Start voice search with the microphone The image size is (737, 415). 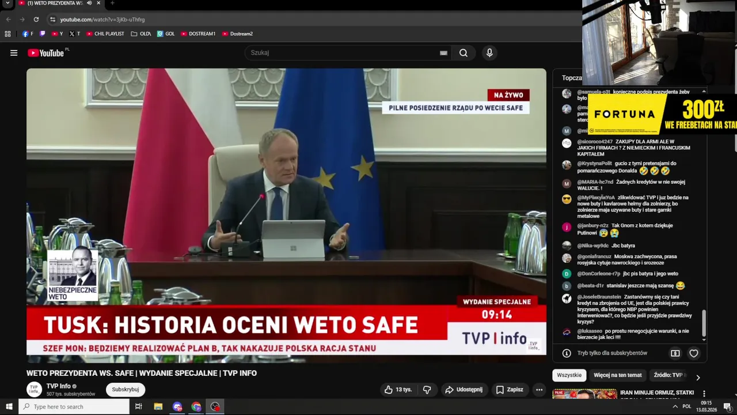coord(489,52)
